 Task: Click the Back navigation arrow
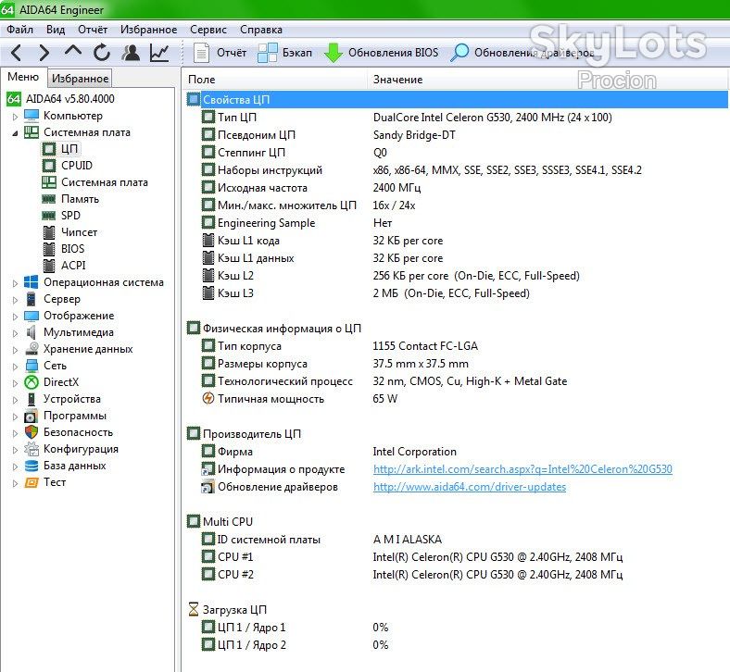(x=16, y=53)
